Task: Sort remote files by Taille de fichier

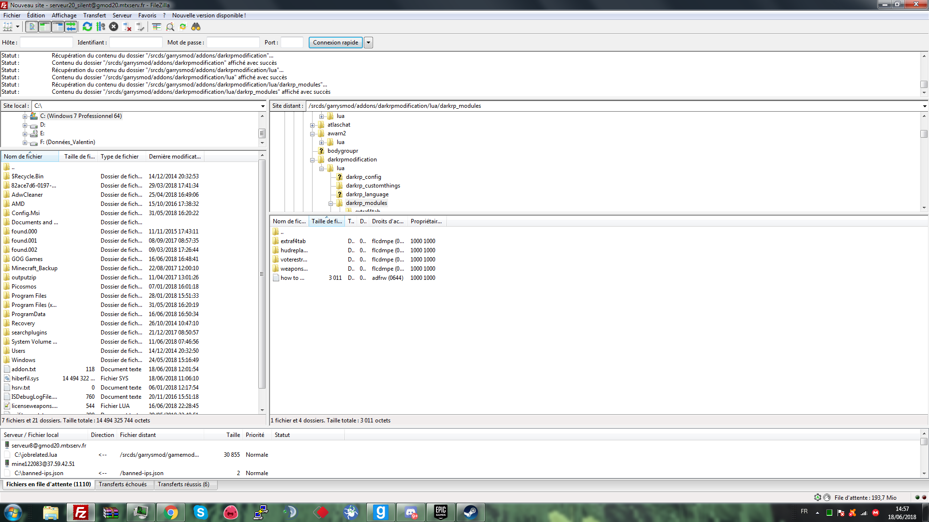Action: tap(327, 221)
